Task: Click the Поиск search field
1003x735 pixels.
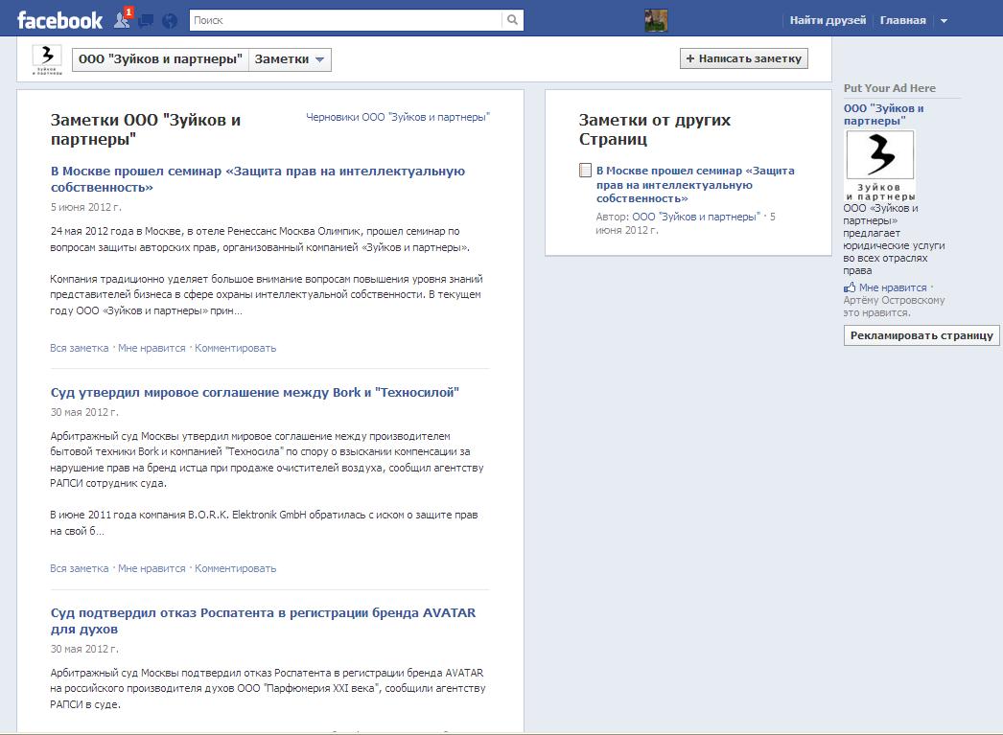Action: coord(346,20)
